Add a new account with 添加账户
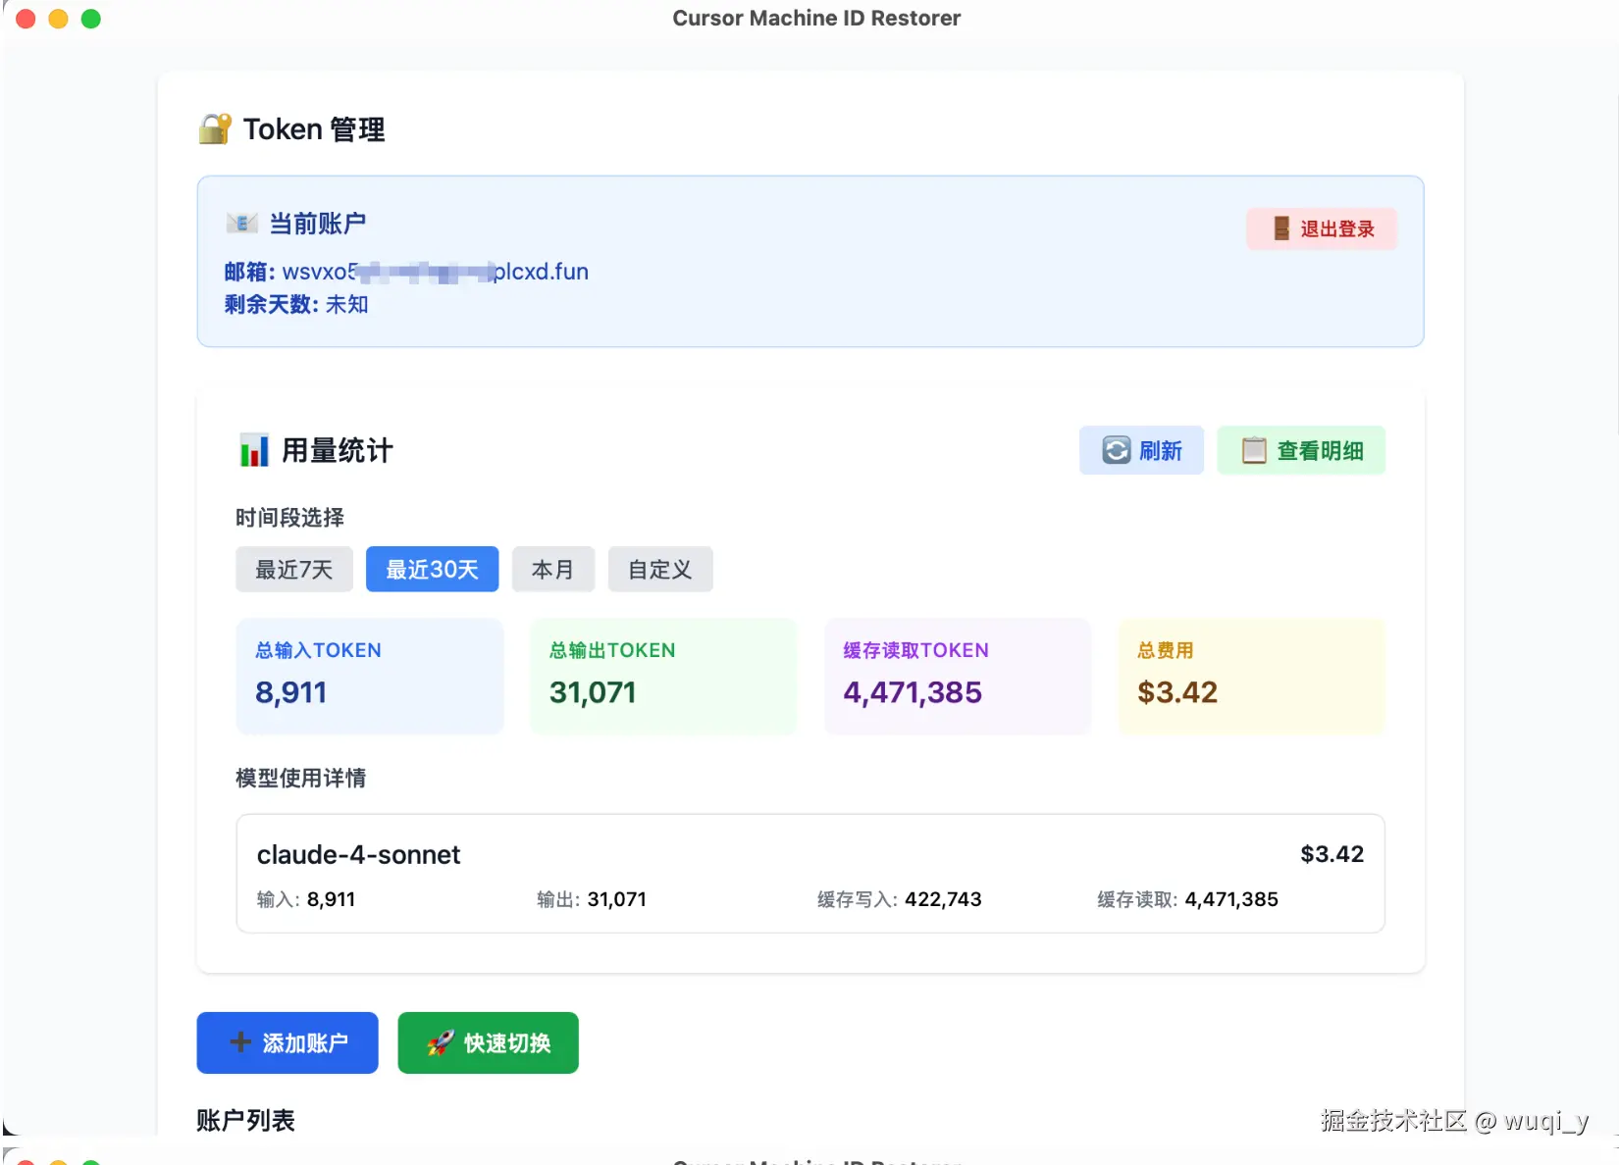The image size is (1619, 1165). tap(287, 1042)
